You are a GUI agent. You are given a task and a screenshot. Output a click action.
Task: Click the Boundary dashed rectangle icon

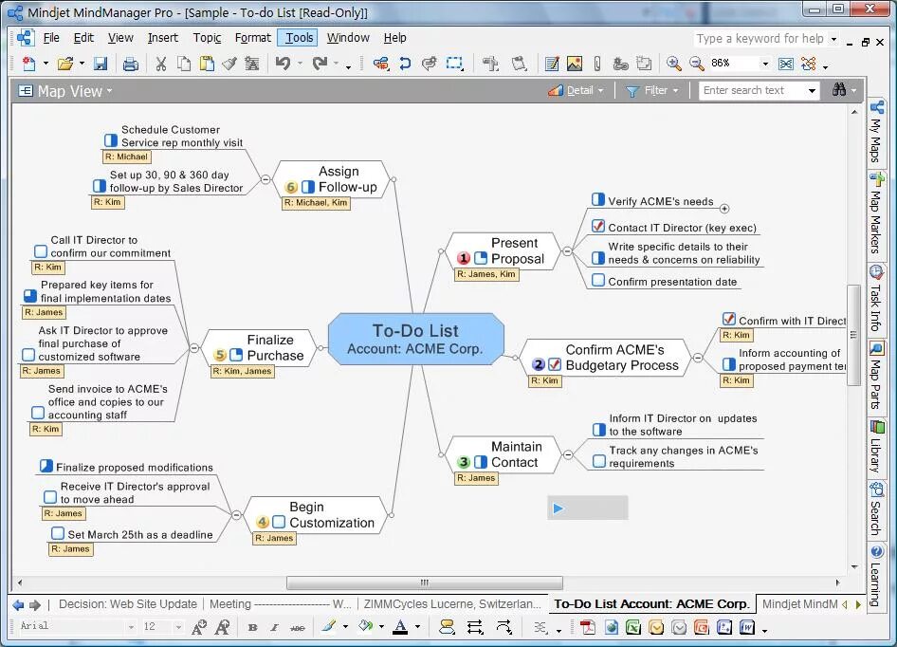[x=455, y=63]
